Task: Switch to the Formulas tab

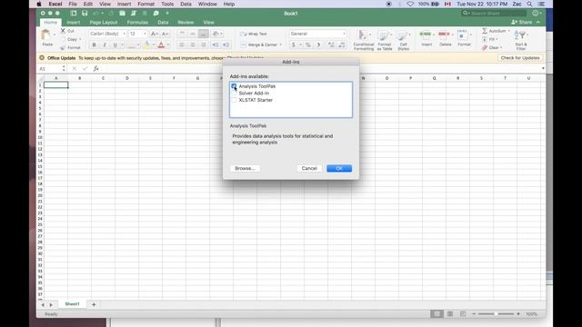Action: point(137,22)
